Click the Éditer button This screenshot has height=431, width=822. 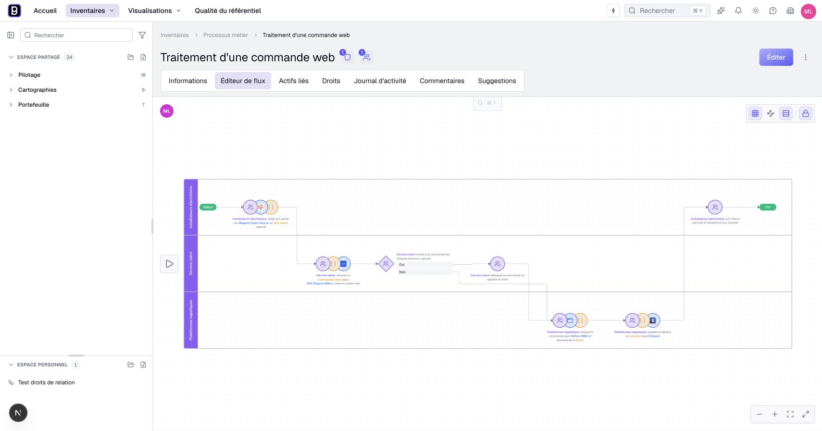776,57
